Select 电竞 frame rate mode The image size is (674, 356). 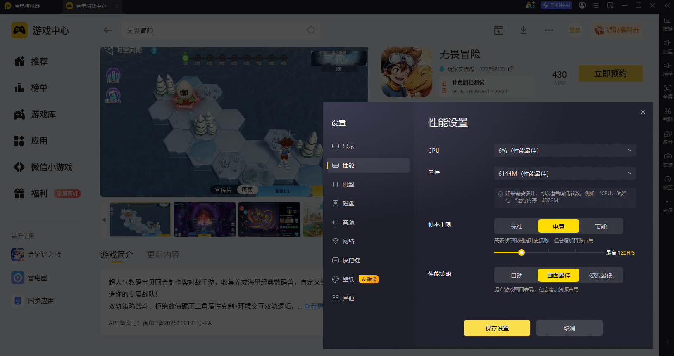coord(559,226)
